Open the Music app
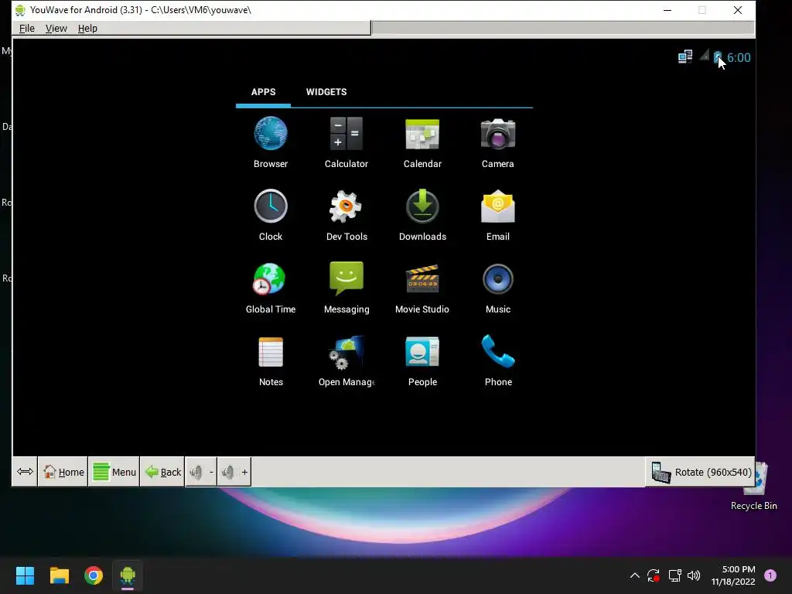The image size is (792, 594). click(x=497, y=288)
